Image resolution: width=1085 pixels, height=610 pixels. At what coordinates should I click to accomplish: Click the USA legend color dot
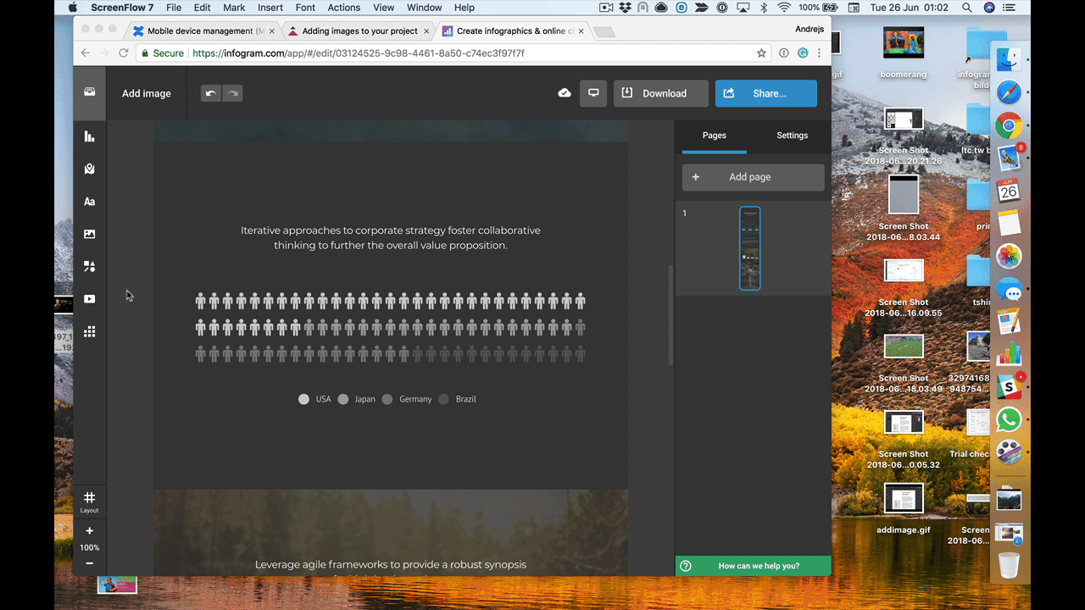pyautogui.click(x=304, y=399)
